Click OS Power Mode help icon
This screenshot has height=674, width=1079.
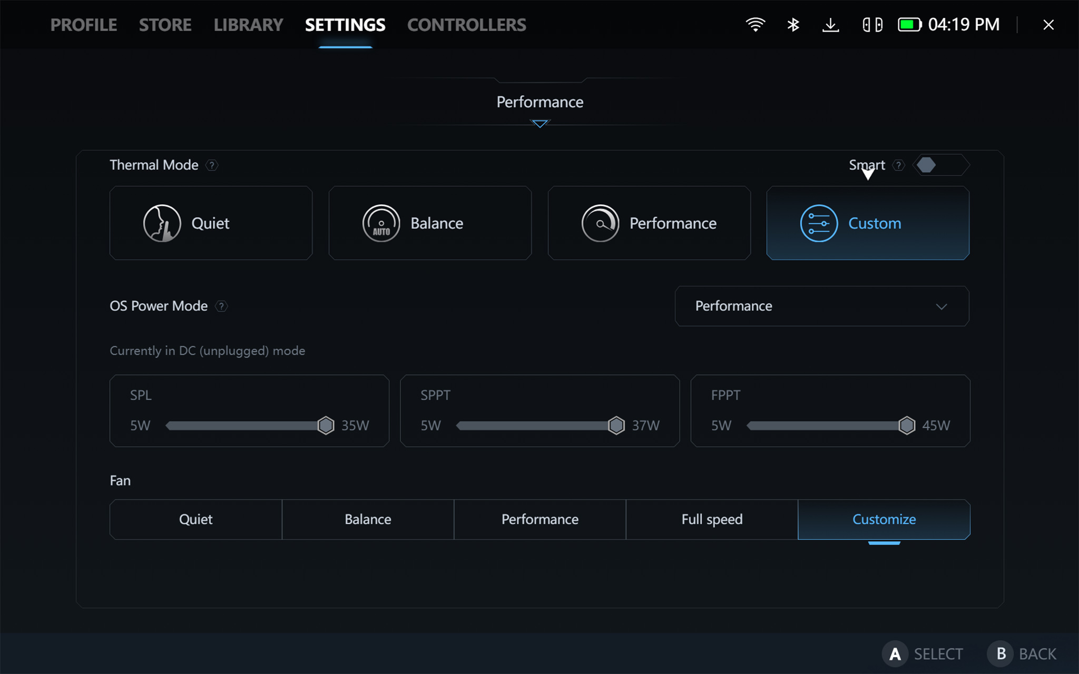point(221,306)
